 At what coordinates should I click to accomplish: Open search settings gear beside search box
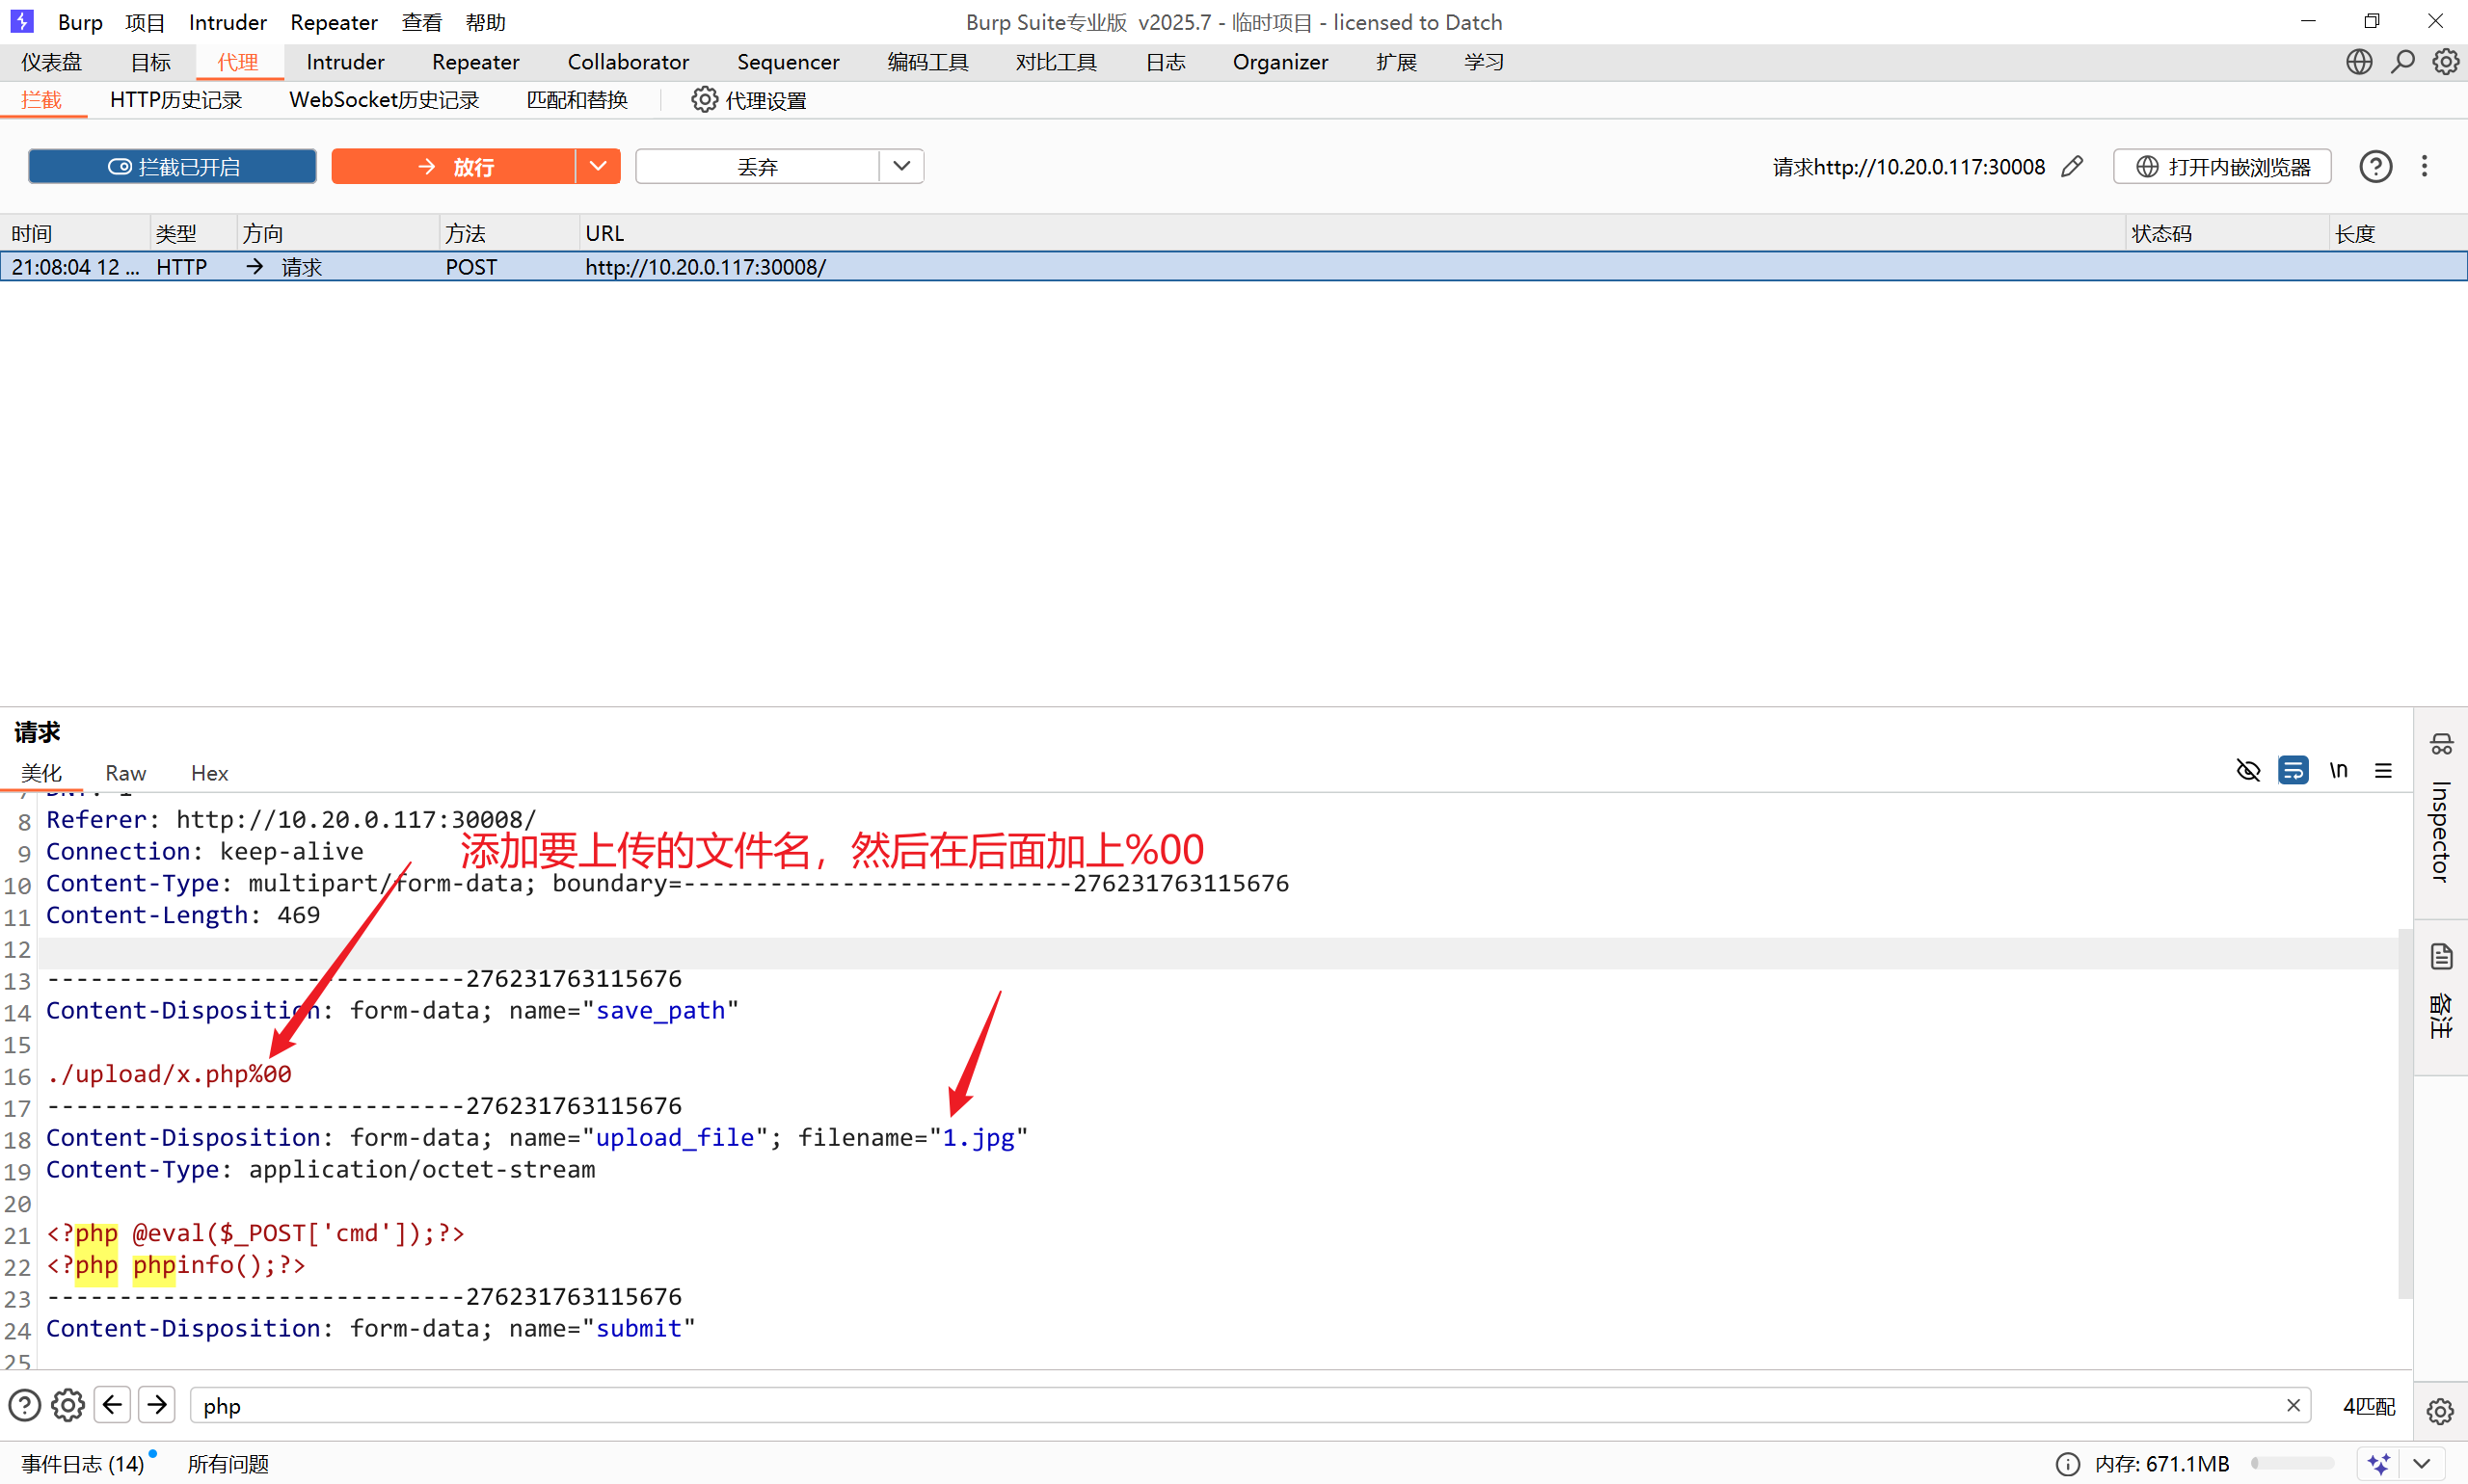point(68,1405)
